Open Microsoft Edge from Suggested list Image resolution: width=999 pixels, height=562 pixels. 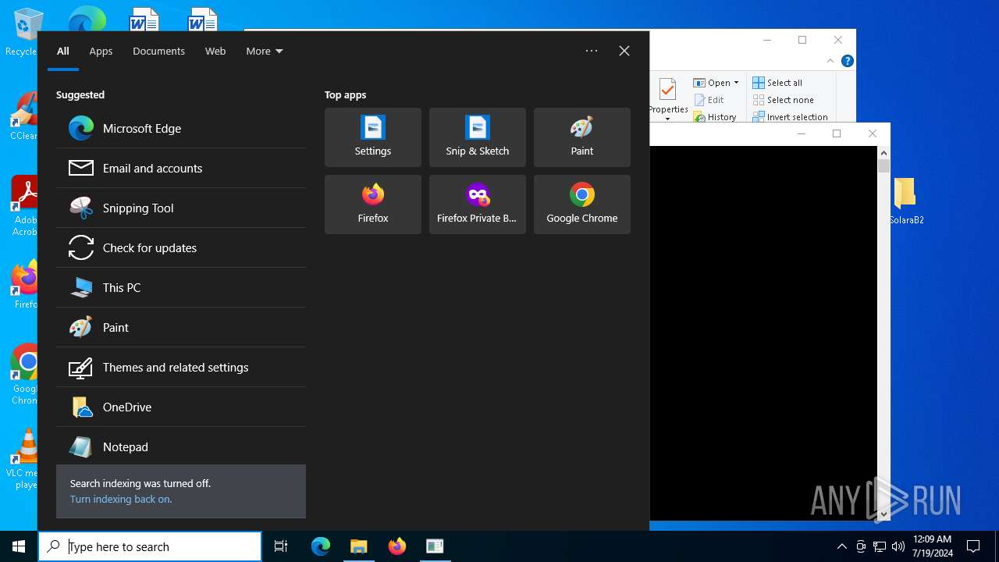(x=181, y=128)
